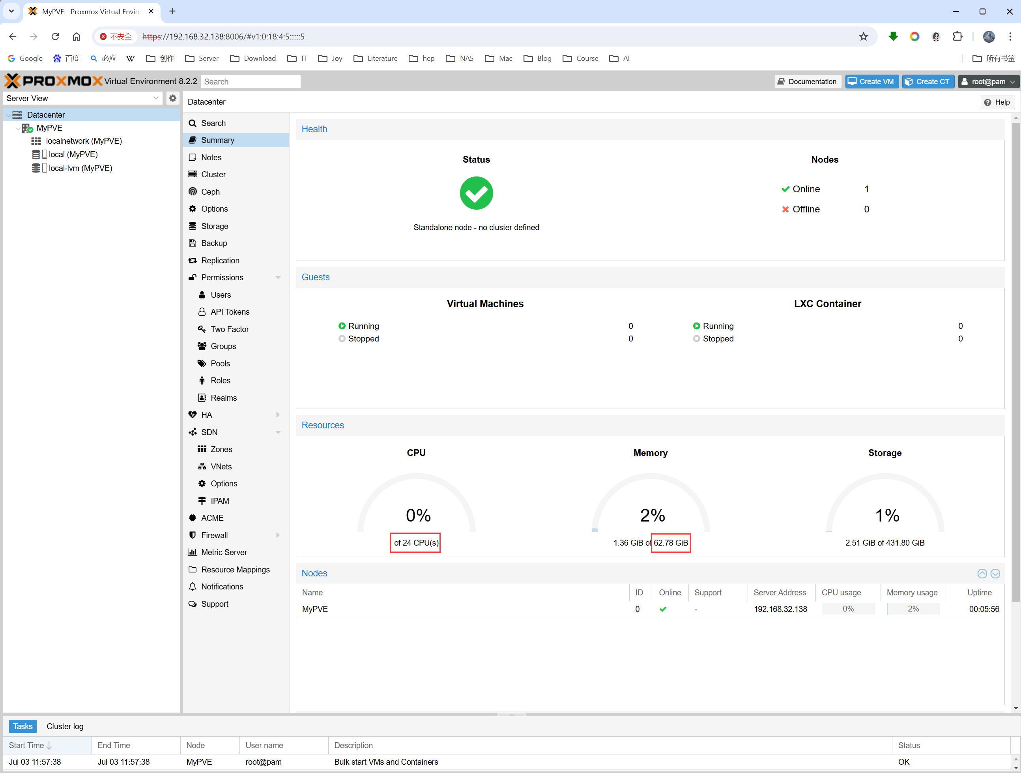Collapse the Permissions submenu arrow

point(278,277)
